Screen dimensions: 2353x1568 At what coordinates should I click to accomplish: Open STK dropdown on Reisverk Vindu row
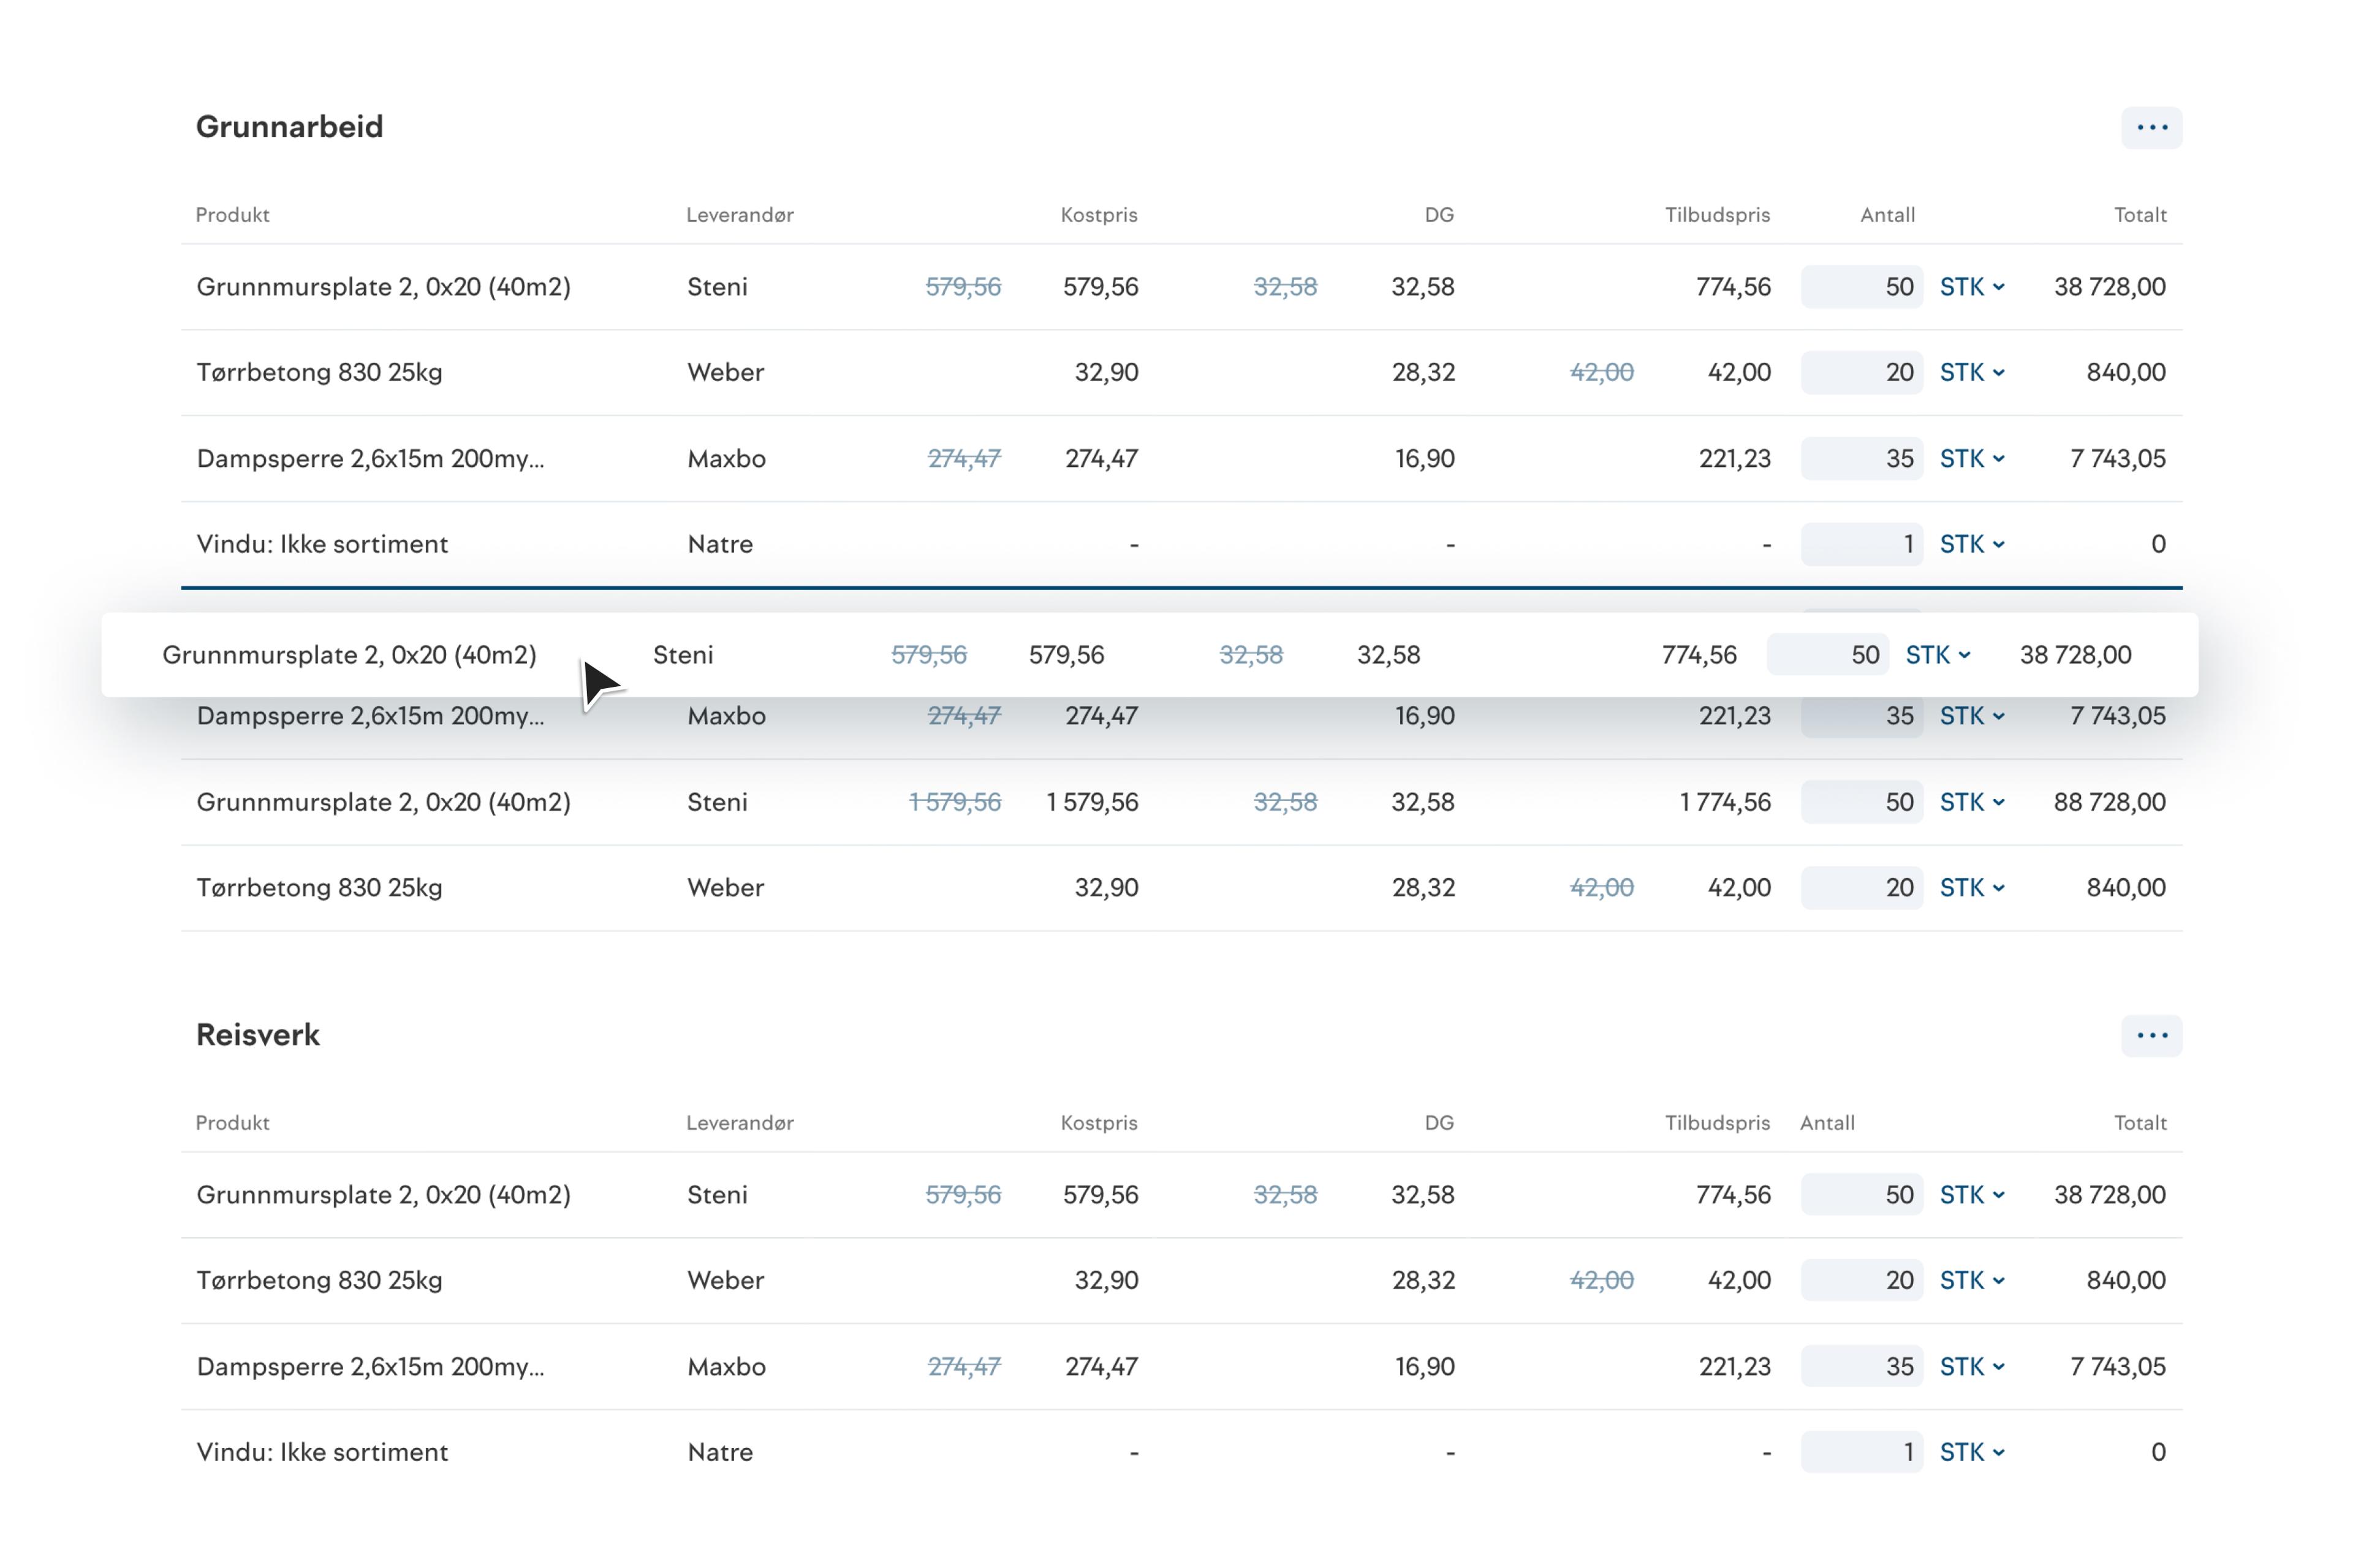tap(1971, 1452)
